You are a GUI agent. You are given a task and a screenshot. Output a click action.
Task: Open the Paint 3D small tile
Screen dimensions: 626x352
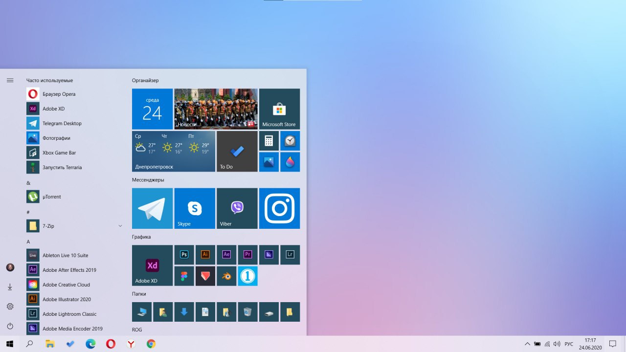[290, 162]
